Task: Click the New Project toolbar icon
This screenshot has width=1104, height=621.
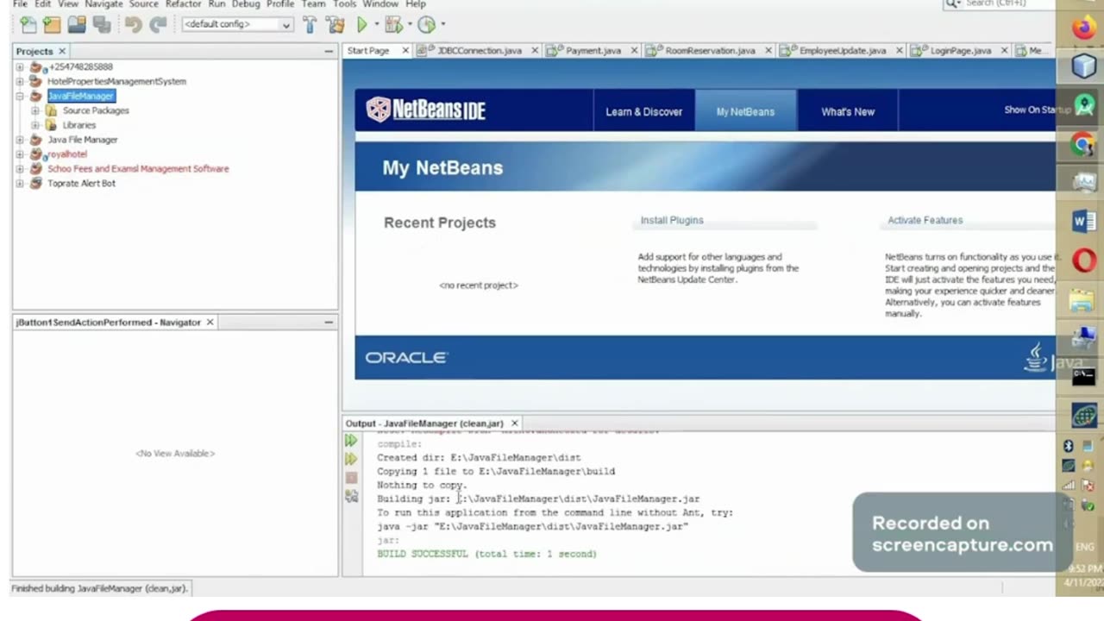Action: click(x=52, y=25)
